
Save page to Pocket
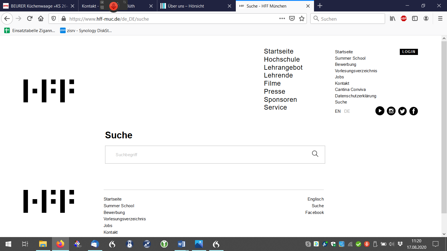tap(292, 19)
